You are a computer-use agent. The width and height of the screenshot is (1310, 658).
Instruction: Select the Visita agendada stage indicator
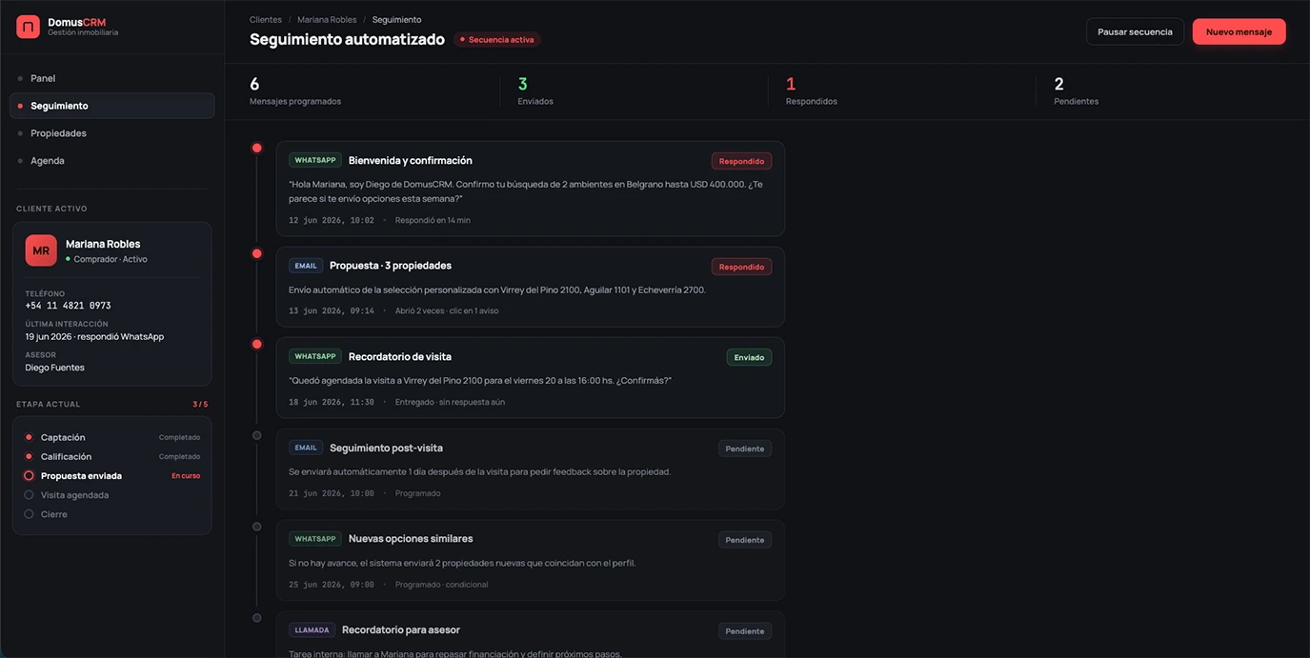[29, 495]
